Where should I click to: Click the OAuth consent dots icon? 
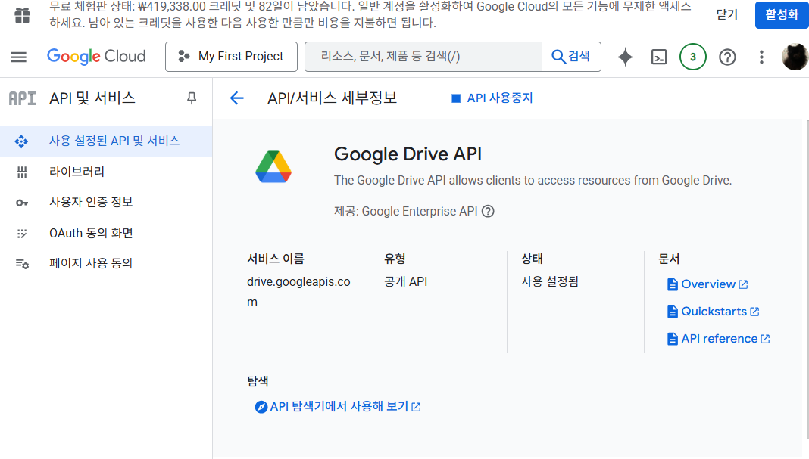click(x=22, y=234)
